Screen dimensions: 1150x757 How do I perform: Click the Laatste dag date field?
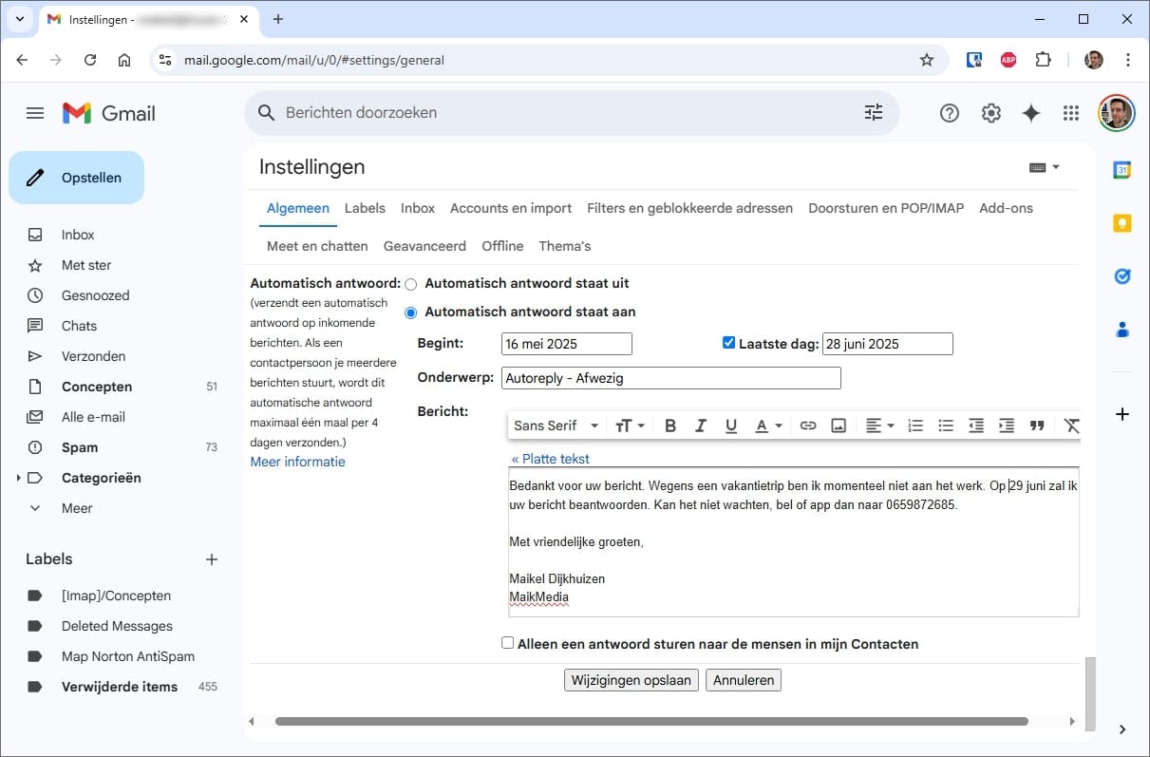pos(888,344)
